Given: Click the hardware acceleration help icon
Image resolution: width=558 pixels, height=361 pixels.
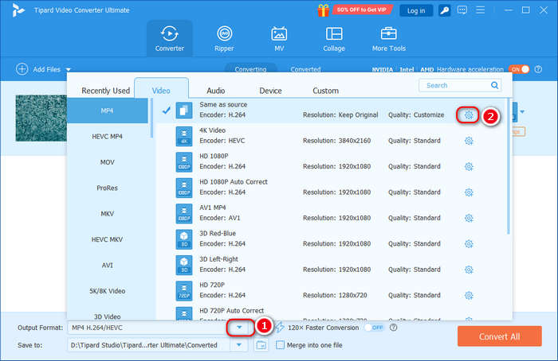Looking at the screenshot, I should (538, 69).
